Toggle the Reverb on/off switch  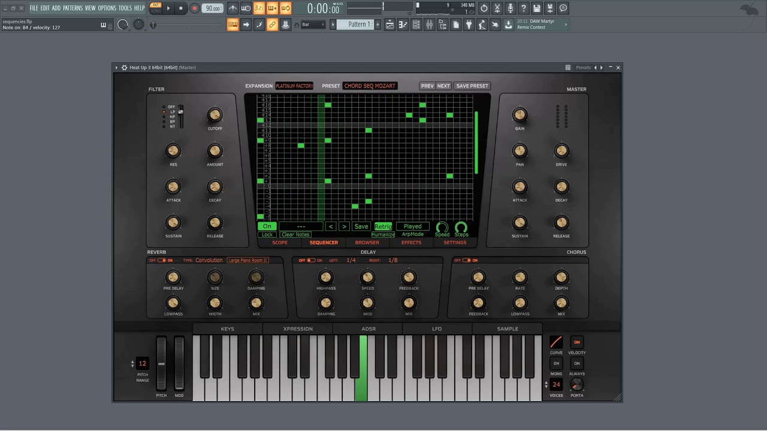pyautogui.click(x=161, y=260)
